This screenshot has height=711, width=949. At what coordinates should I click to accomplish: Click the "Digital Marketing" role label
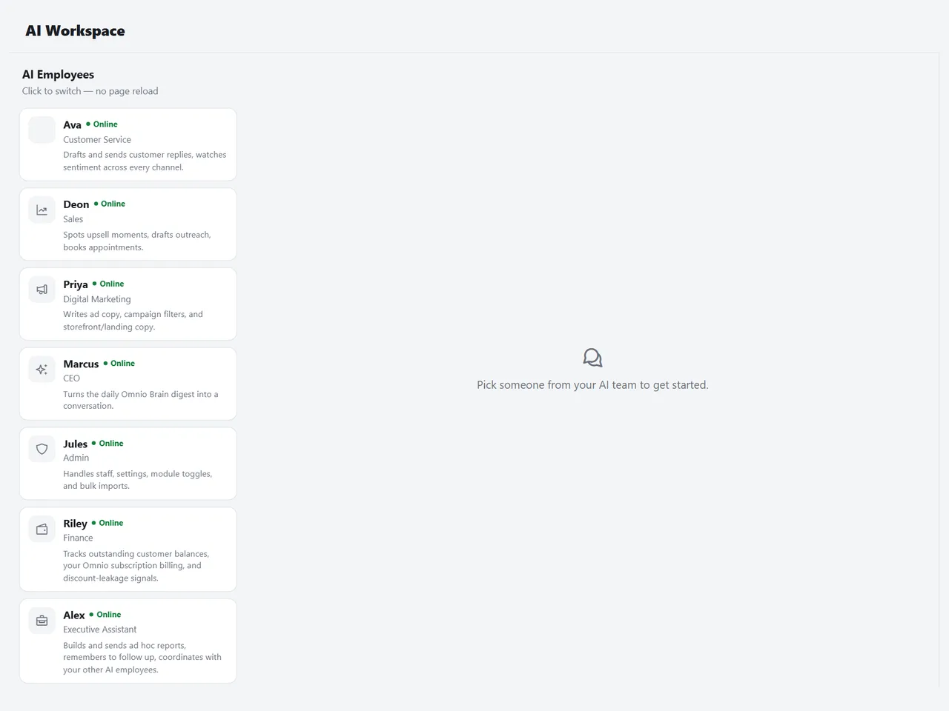coord(97,299)
